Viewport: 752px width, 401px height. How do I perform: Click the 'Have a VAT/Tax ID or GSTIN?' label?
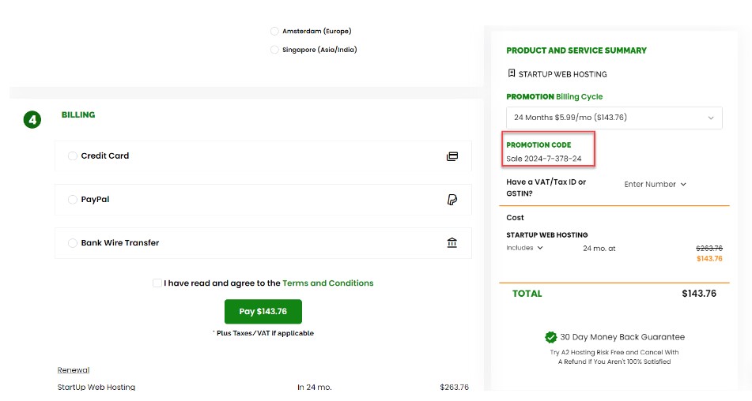pyautogui.click(x=546, y=188)
